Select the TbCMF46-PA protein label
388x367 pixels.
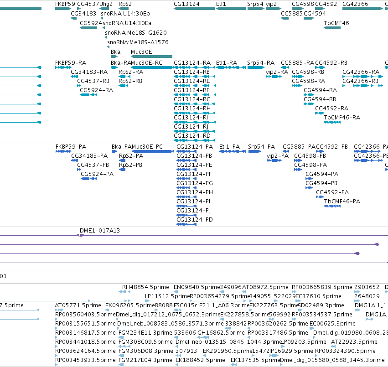(342, 202)
